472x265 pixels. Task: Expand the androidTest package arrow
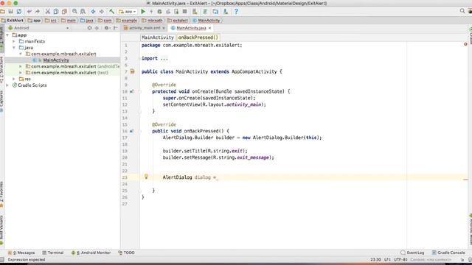coord(21,66)
